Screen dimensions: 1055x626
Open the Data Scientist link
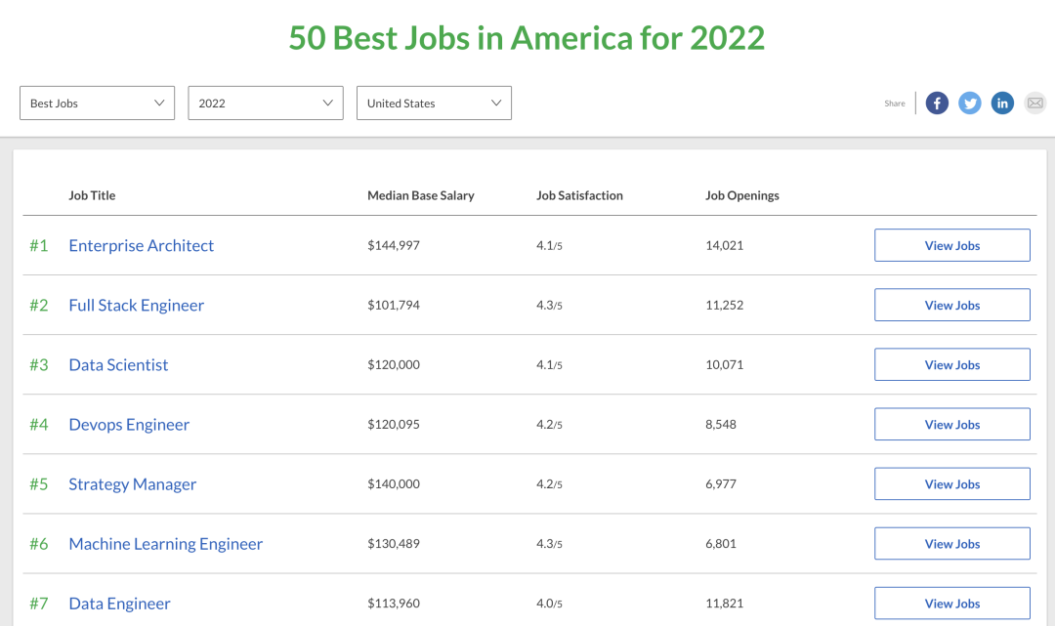pyautogui.click(x=118, y=365)
